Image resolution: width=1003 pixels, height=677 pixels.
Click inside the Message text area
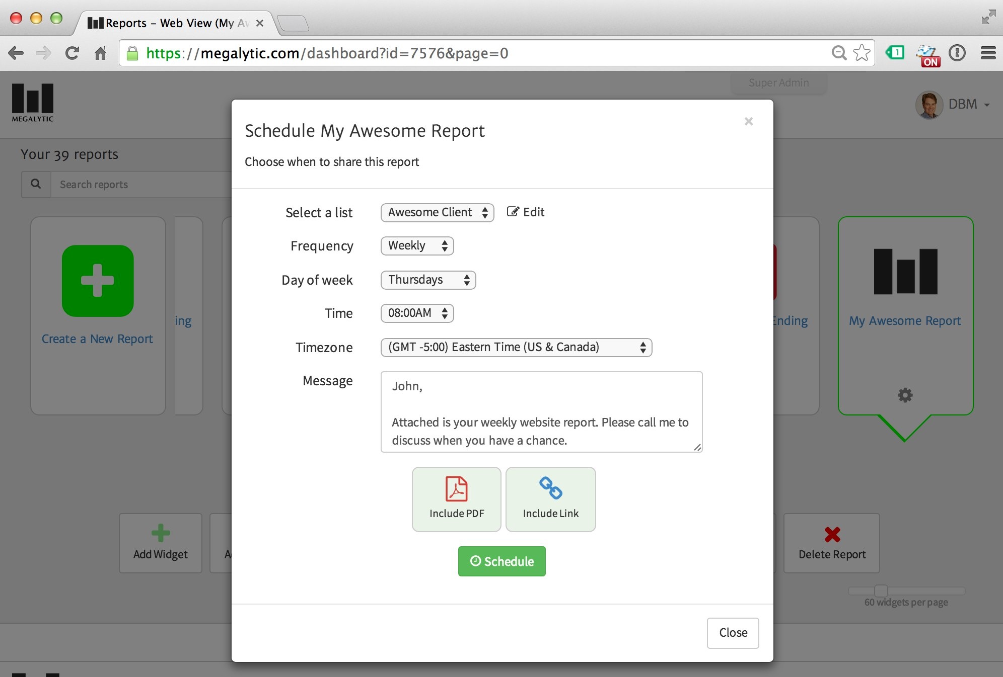[x=541, y=412]
